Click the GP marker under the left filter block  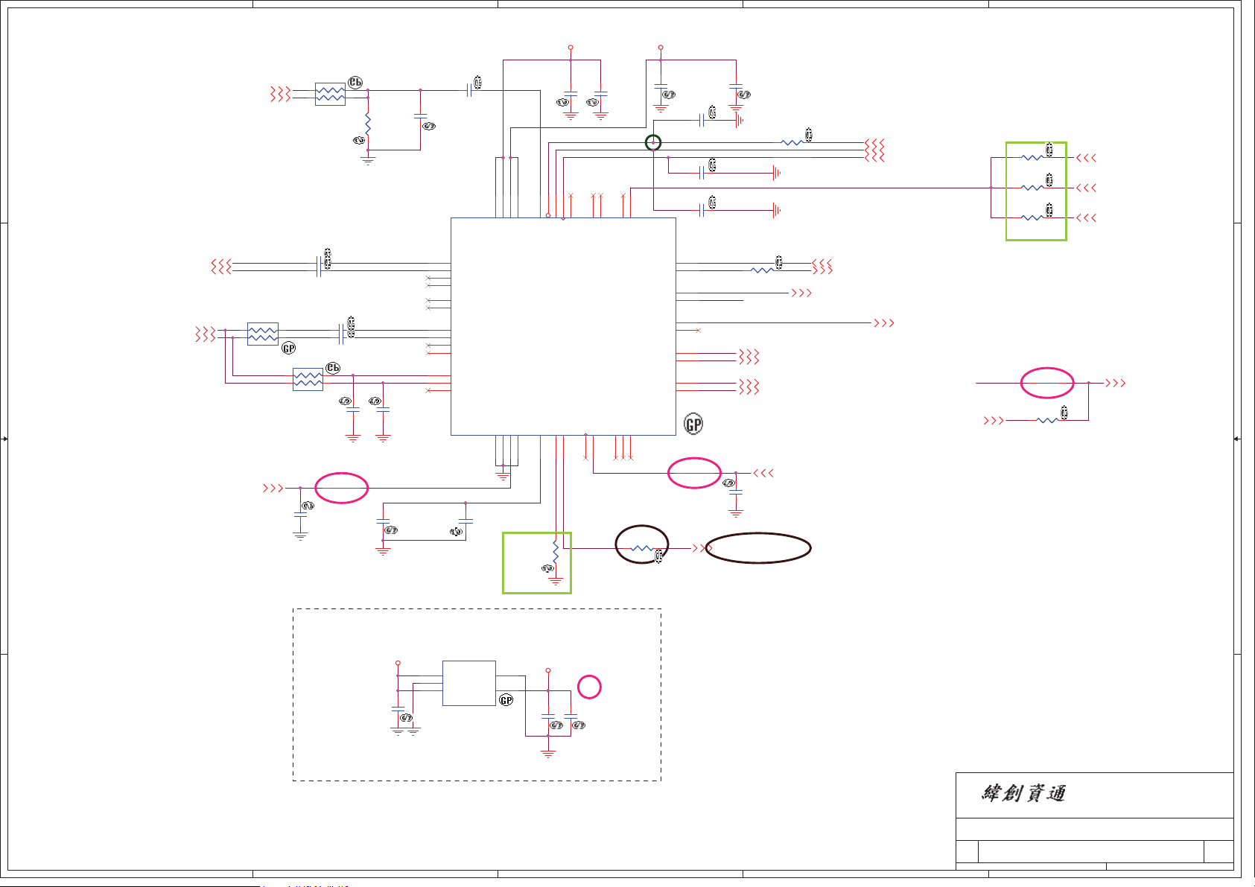point(289,348)
